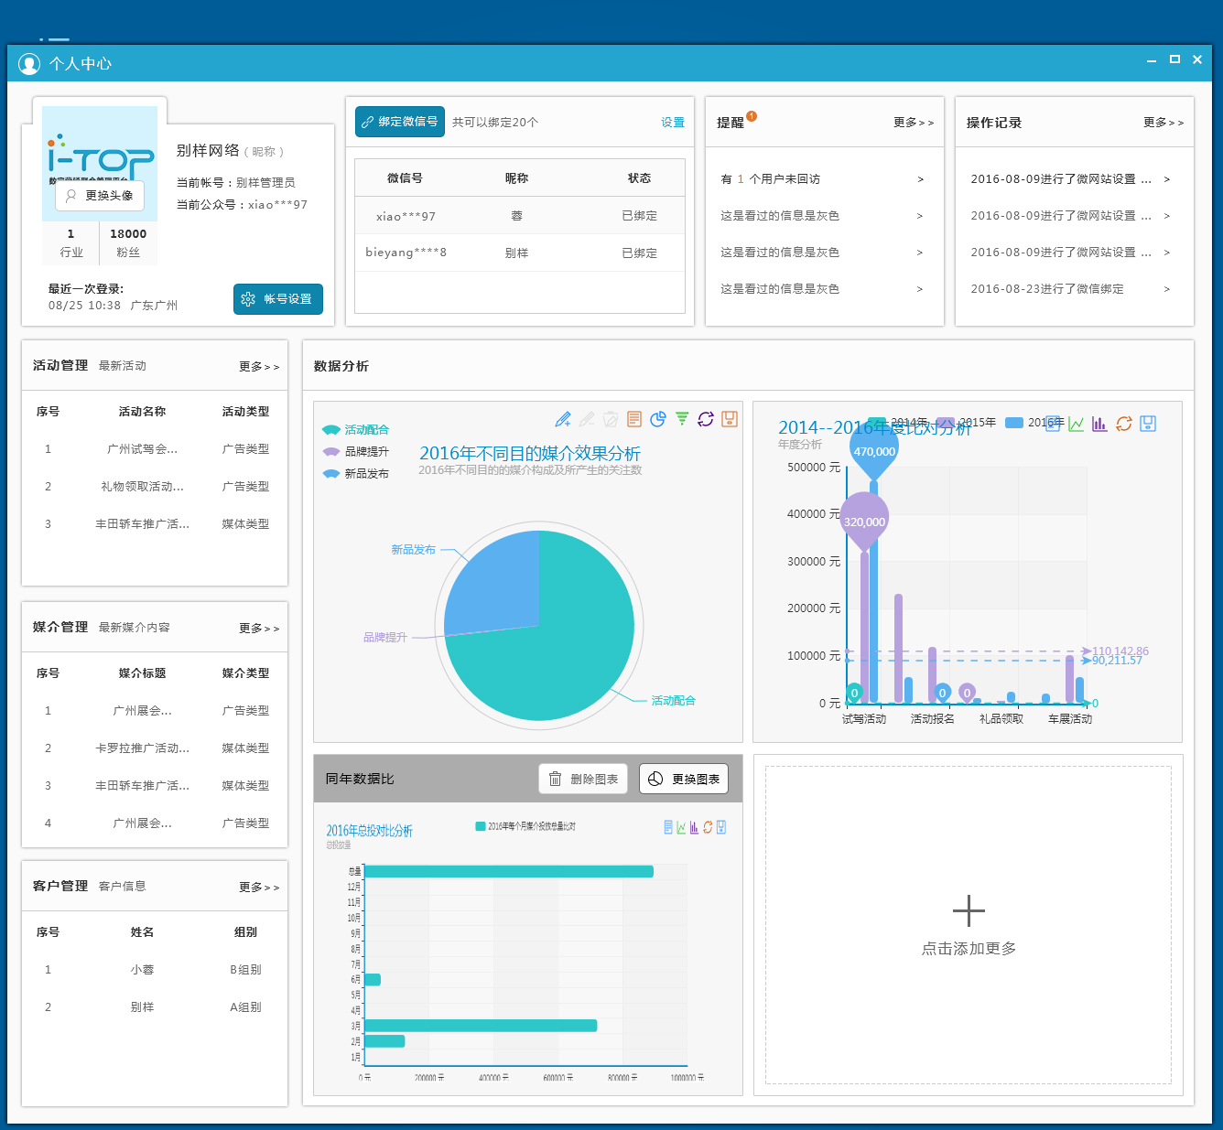Expand arrow of last 这是看过的信息是灰色 row
This screenshot has width=1223, height=1130.
(920, 289)
